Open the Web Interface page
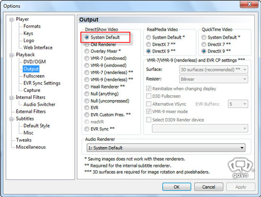Image resolution: width=261 pixels, height=197 pixels. pos(38,47)
